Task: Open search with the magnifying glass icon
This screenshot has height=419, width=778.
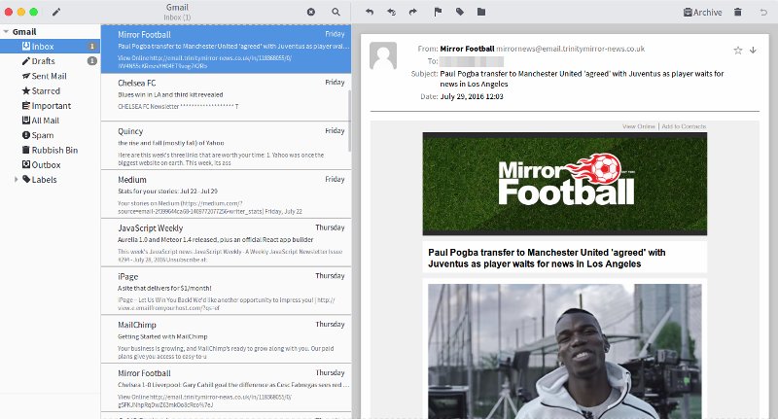Action: pos(336,12)
